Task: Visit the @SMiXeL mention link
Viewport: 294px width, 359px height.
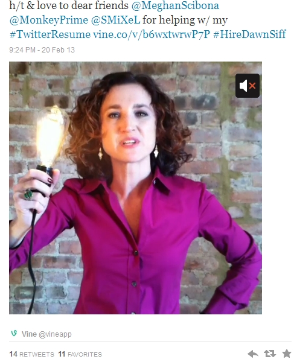Action: (x=115, y=20)
